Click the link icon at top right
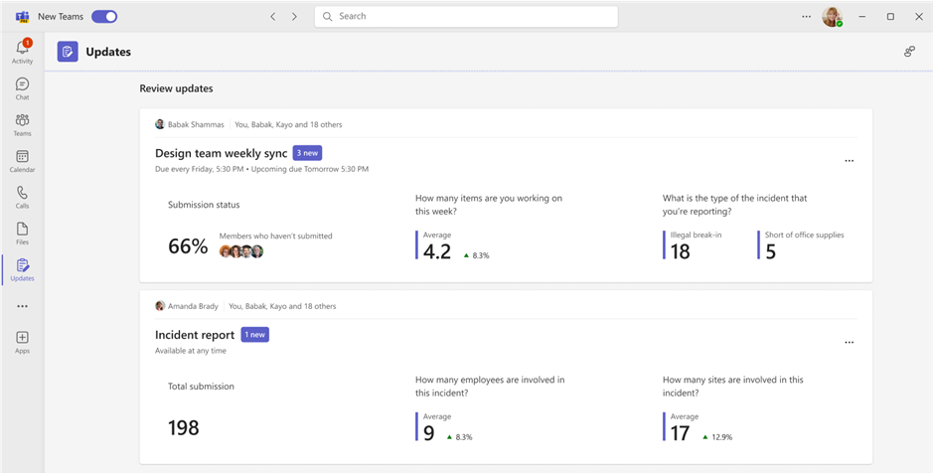This screenshot has height=473, width=933. click(909, 52)
